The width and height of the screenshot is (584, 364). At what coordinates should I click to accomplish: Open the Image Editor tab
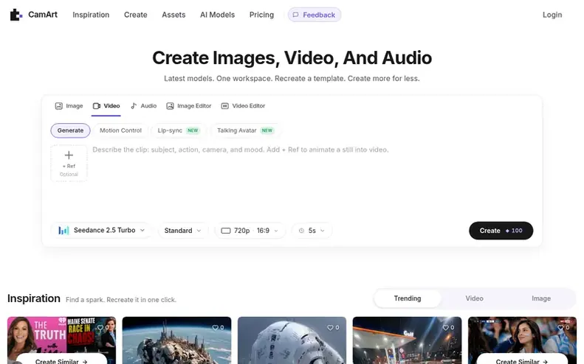188,106
